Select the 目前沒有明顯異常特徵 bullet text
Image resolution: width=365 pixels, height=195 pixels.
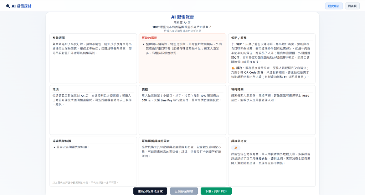(73, 147)
